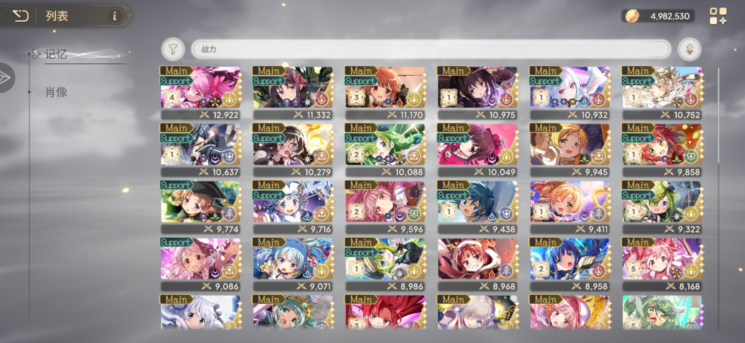Click the coin balance 4,982,530
Screen dimensions: 745x343
[x=670, y=16]
